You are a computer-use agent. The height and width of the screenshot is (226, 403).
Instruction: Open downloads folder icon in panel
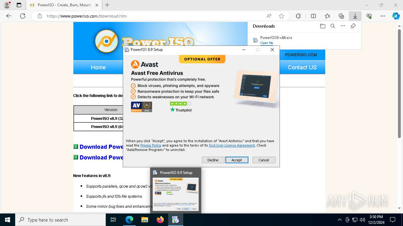323,26
